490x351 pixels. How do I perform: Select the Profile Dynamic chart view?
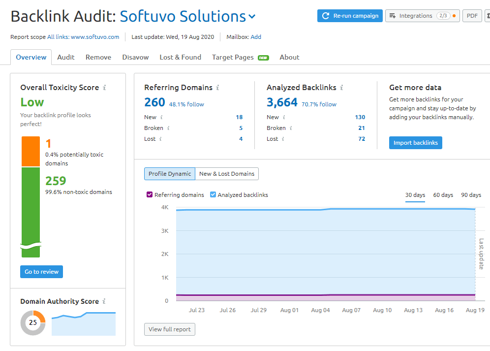170,174
